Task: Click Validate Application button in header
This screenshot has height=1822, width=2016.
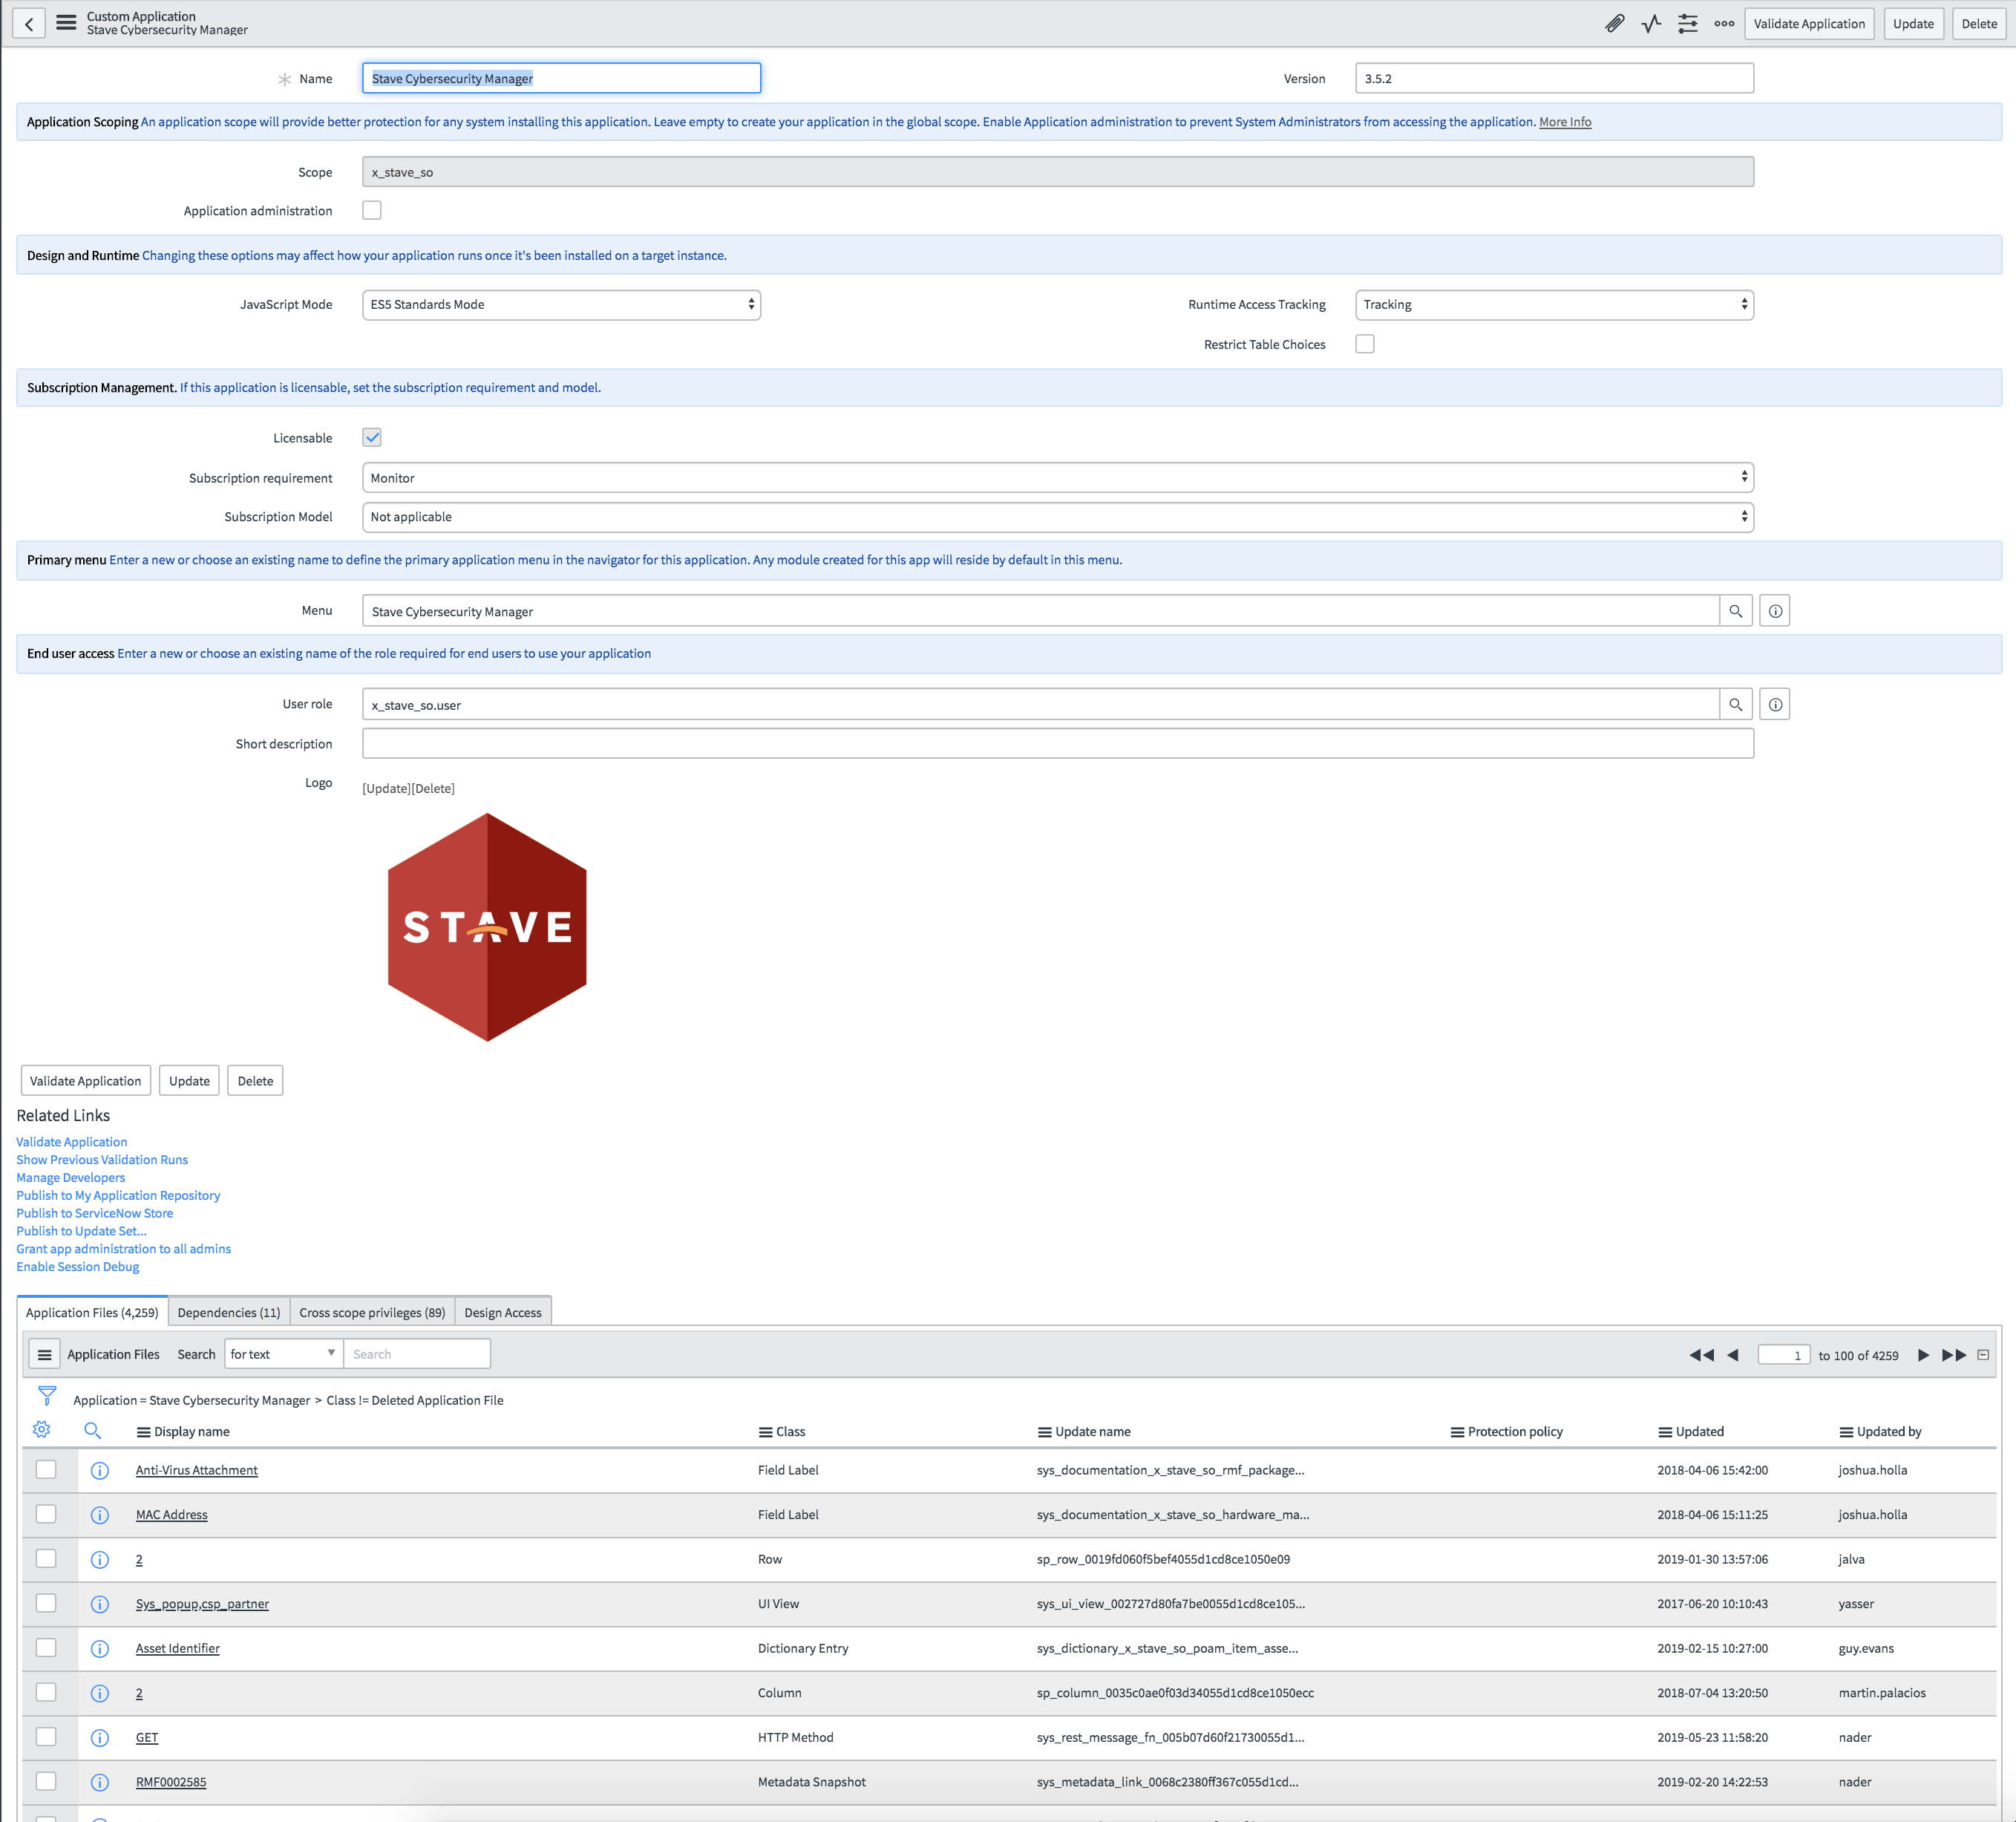Action: point(1809,23)
